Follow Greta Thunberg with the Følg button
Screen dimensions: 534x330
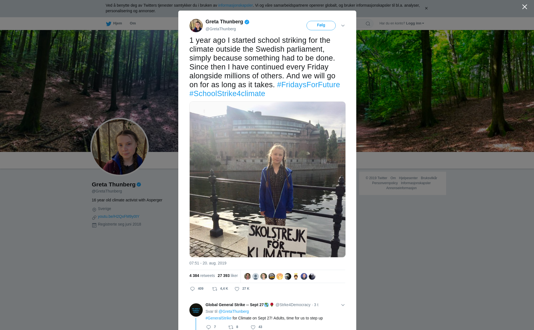(x=321, y=25)
